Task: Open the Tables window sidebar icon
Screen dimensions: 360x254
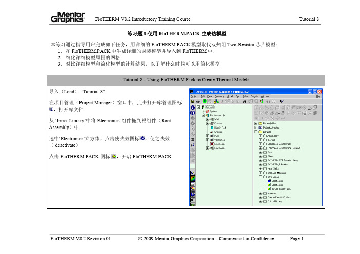Action: tap(193, 184)
